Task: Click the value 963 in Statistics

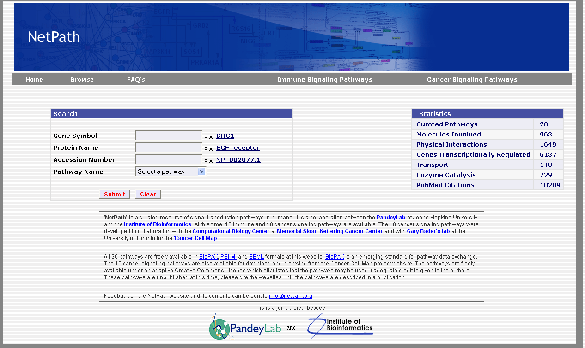Action: coord(546,135)
